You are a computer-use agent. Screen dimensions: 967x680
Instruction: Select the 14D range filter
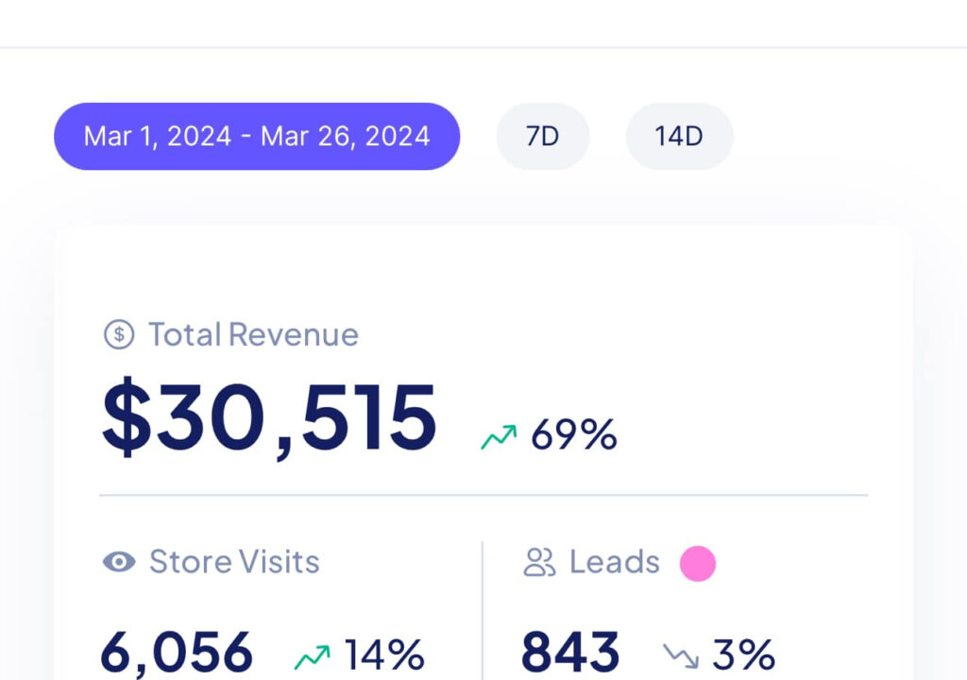pyautogui.click(x=679, y=136)
